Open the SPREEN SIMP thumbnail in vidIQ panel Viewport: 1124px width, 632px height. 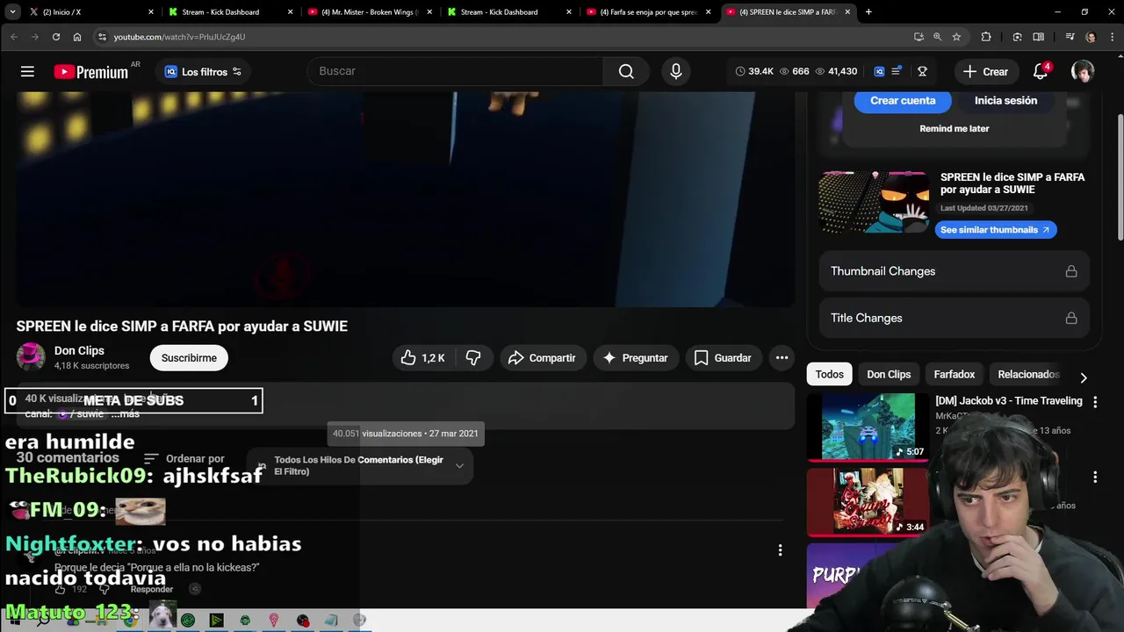point(874,203)
